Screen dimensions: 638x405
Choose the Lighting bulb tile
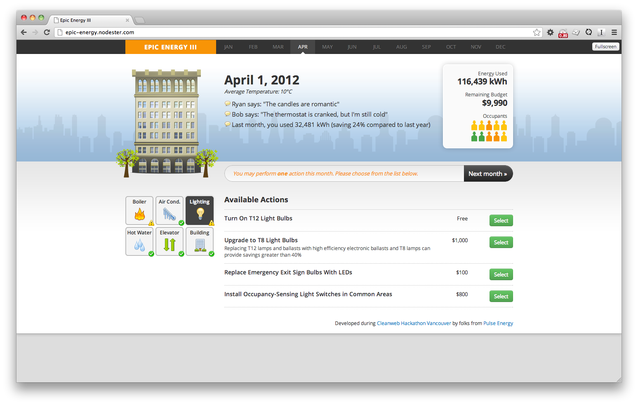pyautogui.click(x=200, y=211)
